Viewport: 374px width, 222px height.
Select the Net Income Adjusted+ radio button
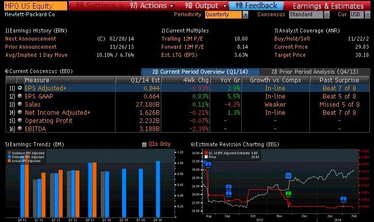(20, 112)
